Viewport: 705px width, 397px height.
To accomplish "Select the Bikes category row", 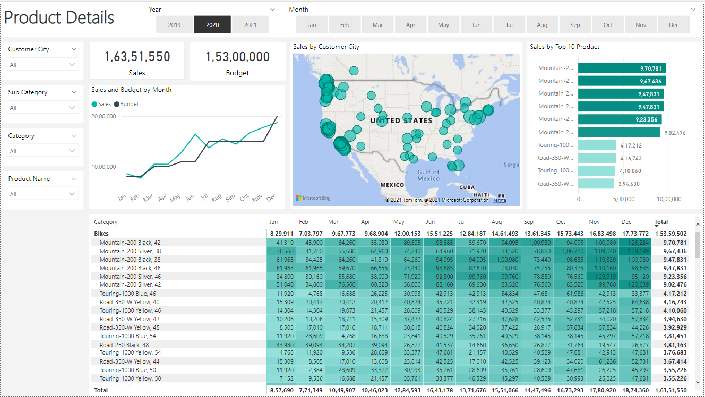I will (x=101, y=234).
